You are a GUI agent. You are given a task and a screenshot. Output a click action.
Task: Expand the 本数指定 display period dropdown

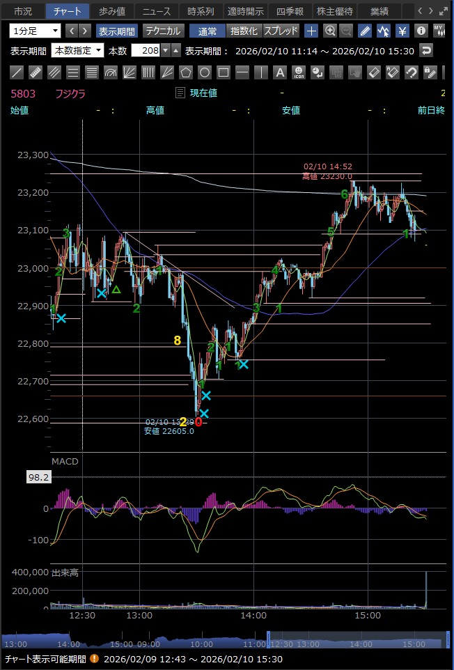coord(77,50)
